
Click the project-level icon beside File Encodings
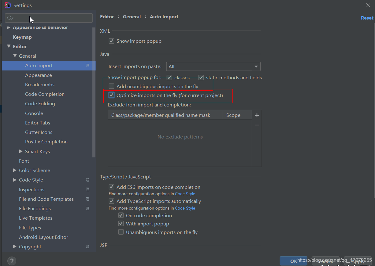click(88, 209)
